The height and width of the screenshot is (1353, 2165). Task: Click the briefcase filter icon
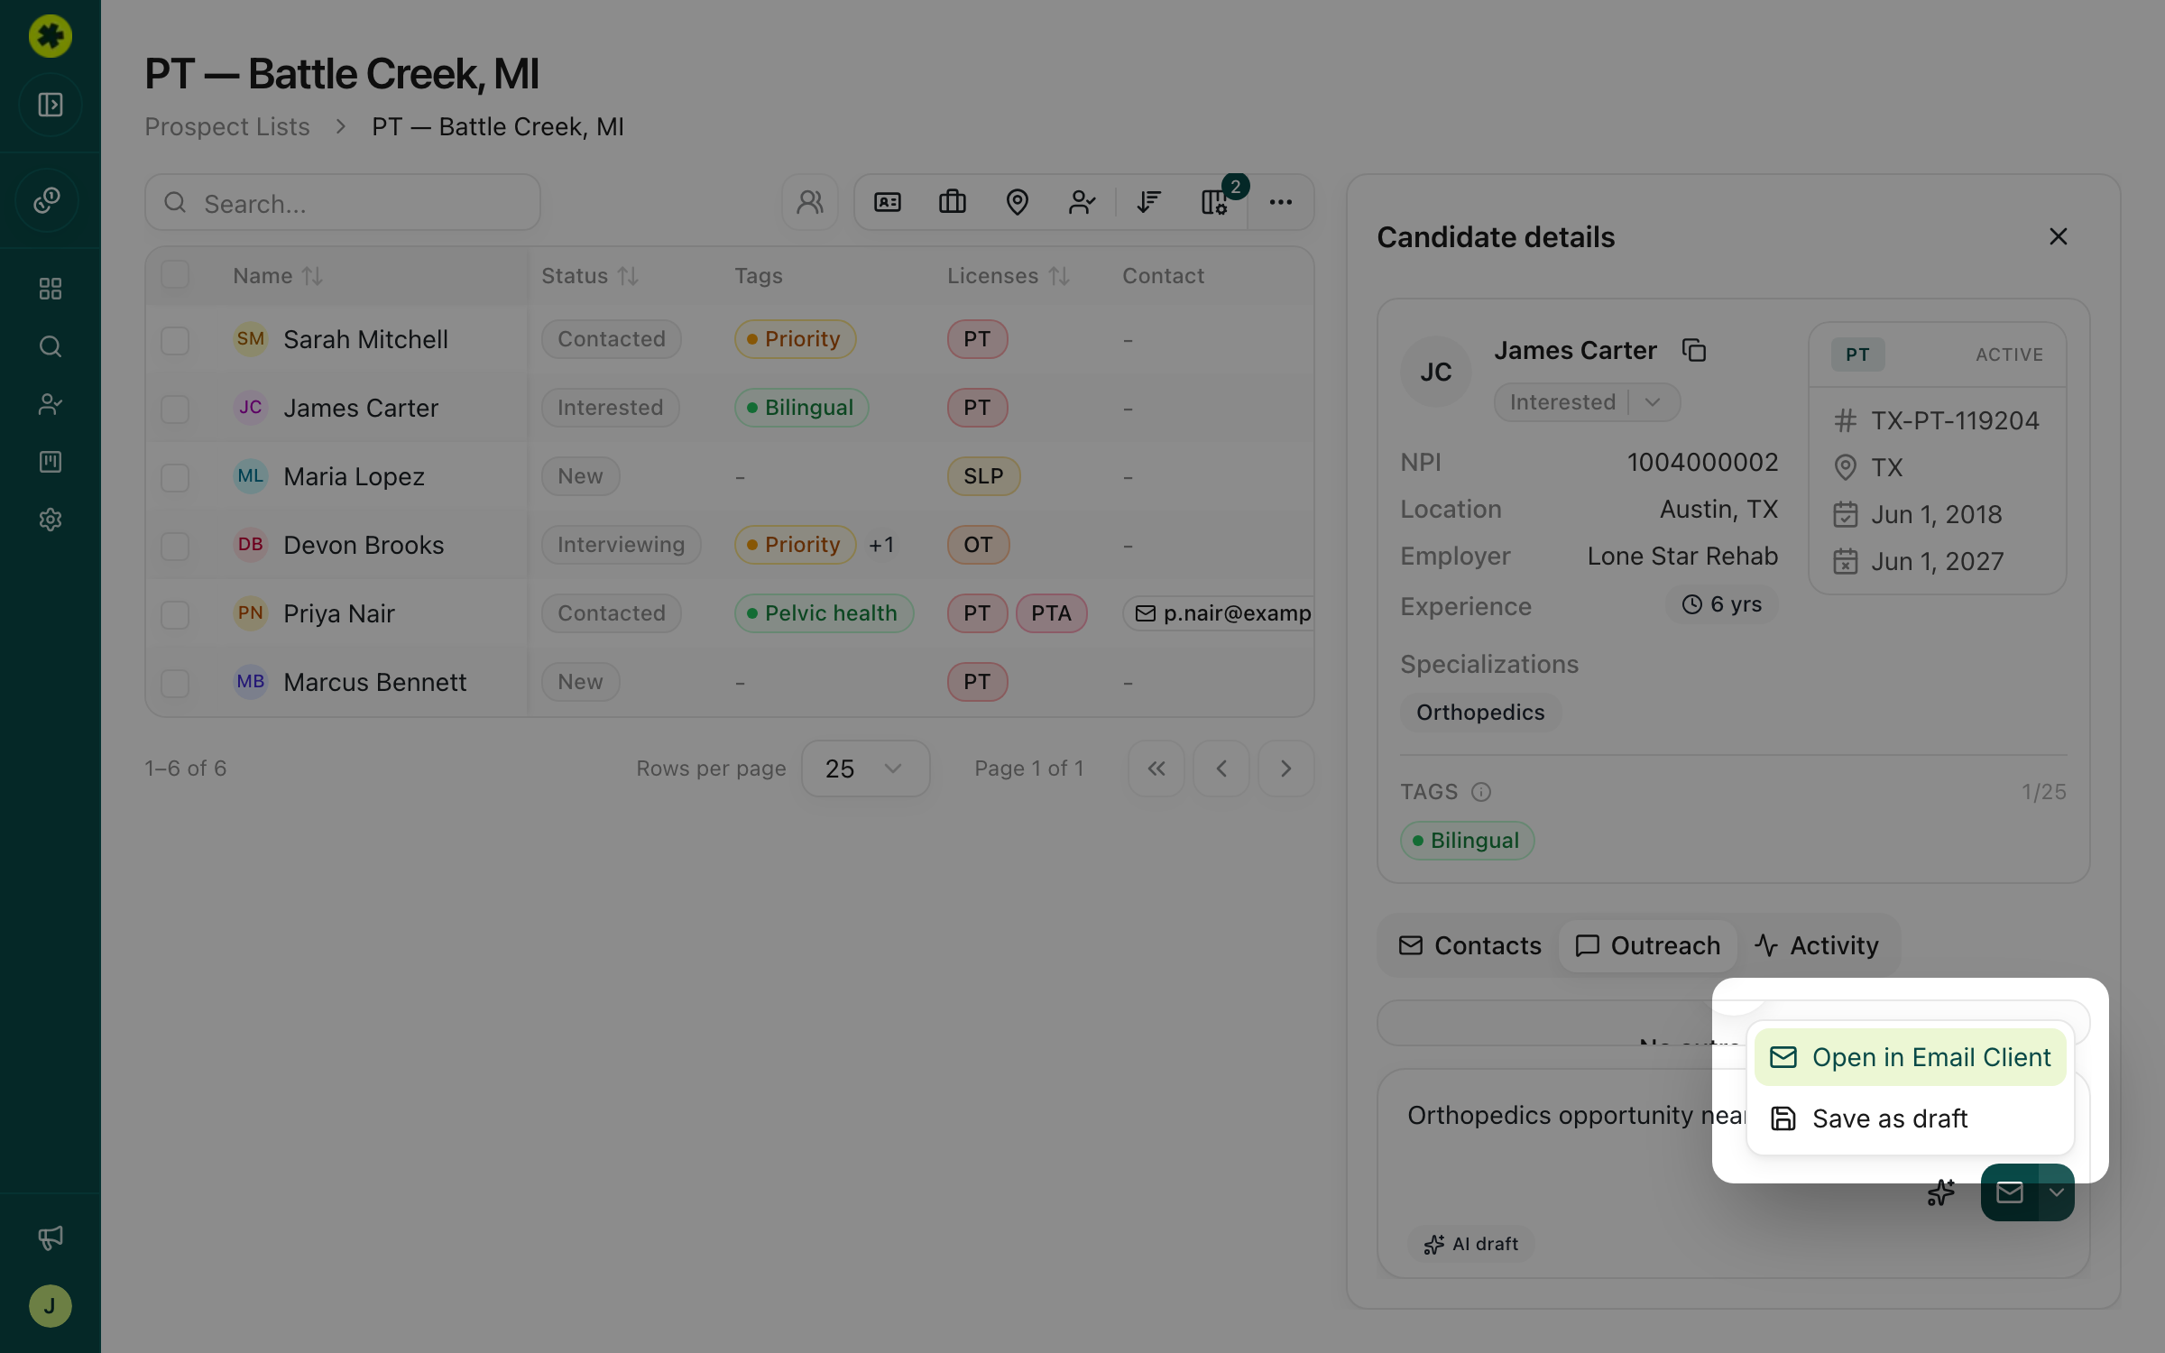tap(953, 202)
